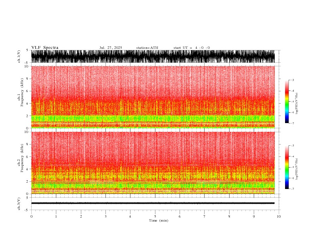Click the "-7" label on ch.2 color bar

(292, 189)
